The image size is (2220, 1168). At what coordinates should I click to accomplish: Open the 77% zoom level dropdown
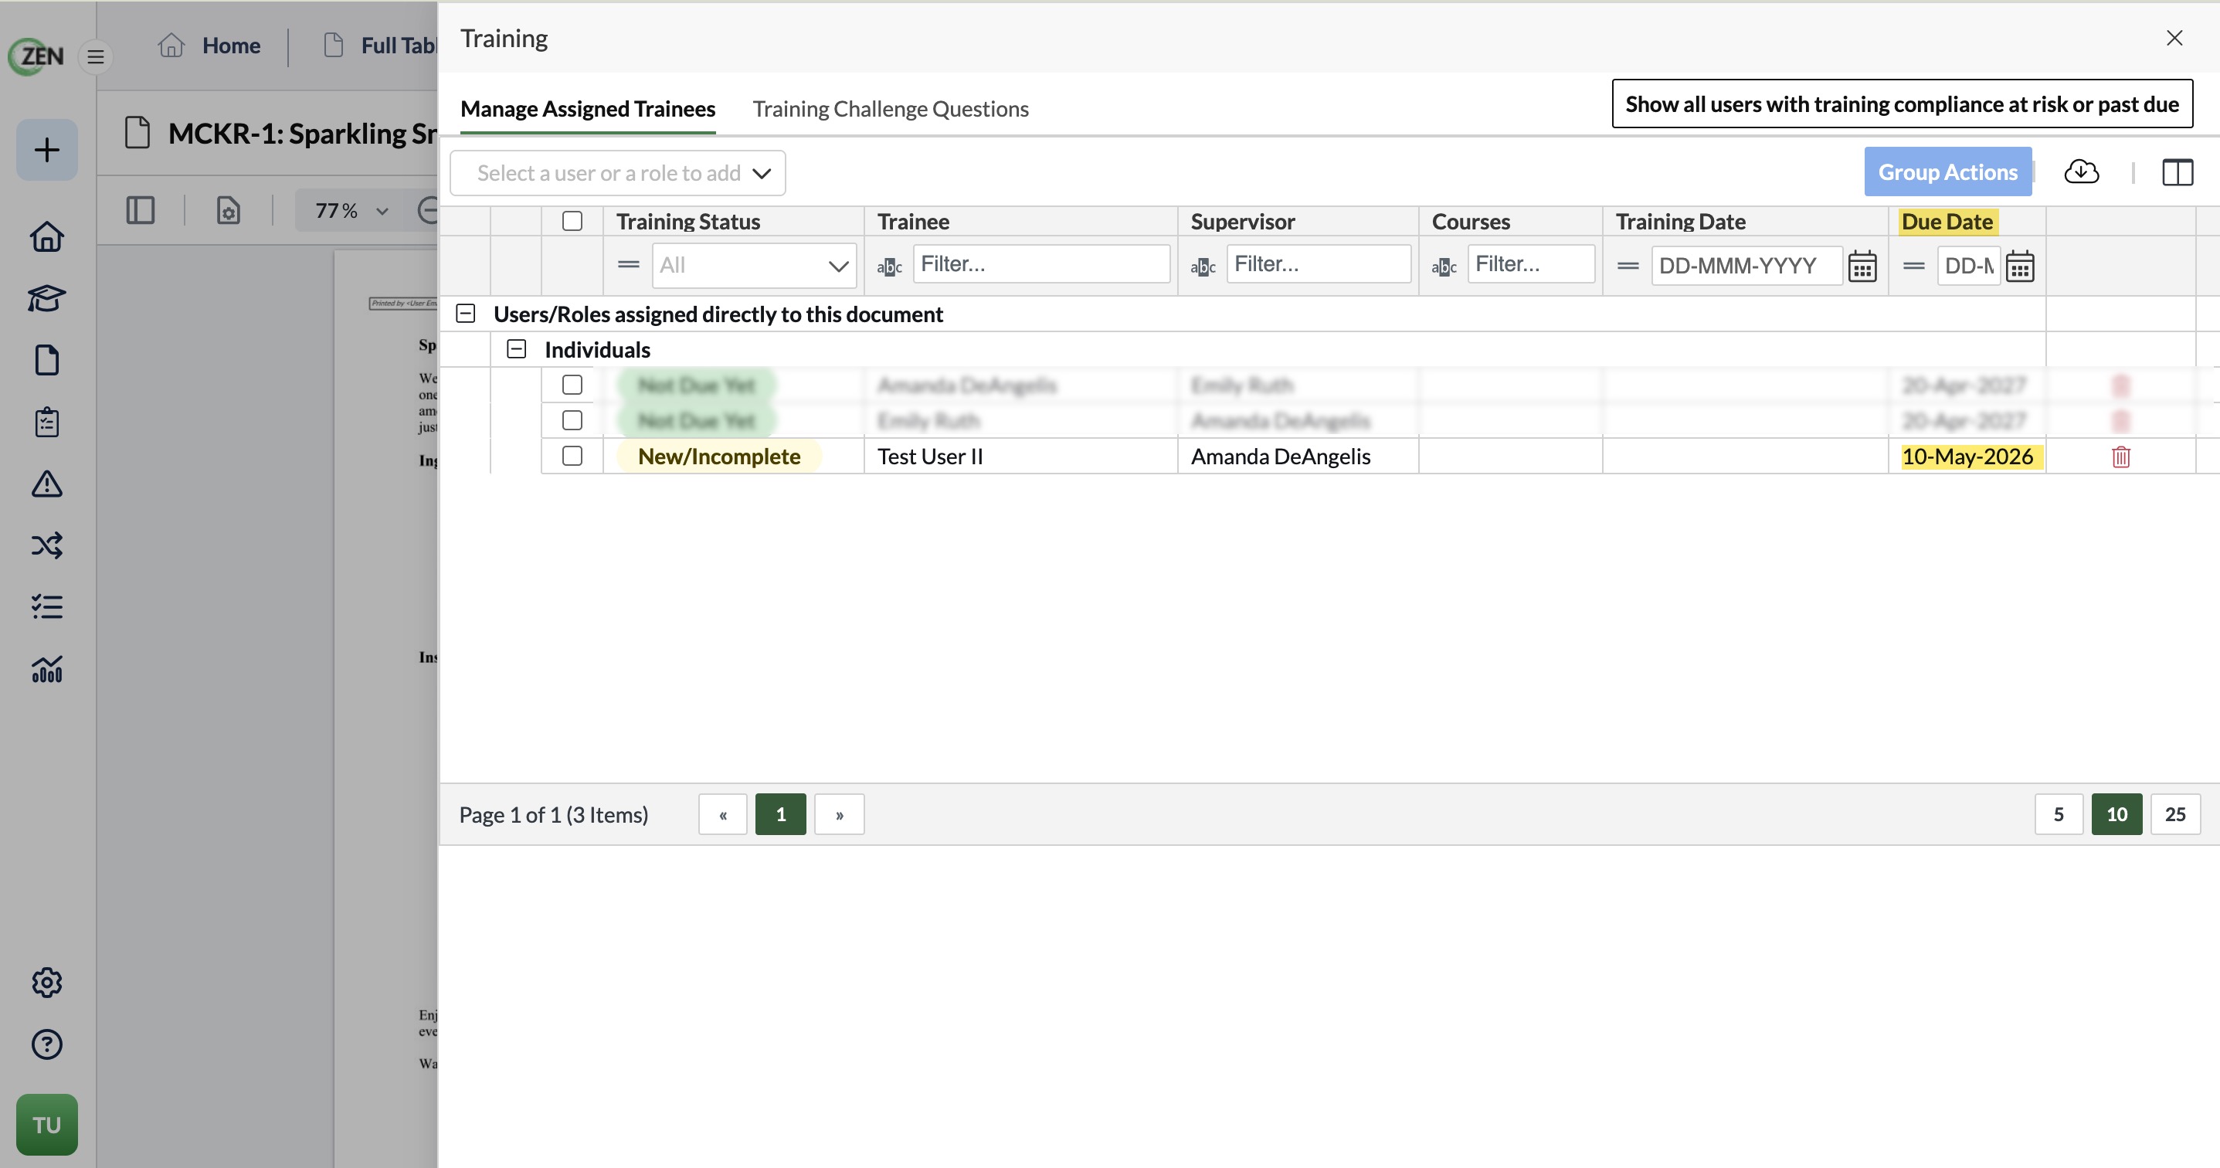tap(351, 211)
